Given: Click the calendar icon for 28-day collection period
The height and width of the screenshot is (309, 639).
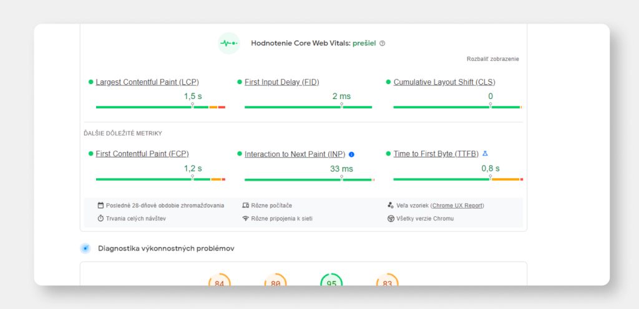Looking at the screenshot, I should [100, 205].
